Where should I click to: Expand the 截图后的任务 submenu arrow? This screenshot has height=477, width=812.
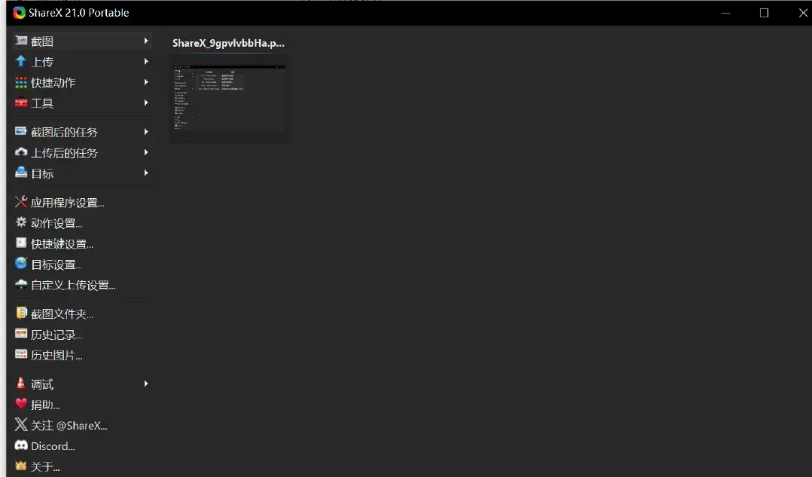146,132
